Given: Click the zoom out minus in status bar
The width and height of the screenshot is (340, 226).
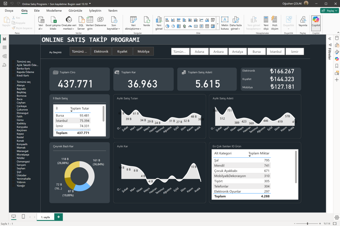Looking at the screenshot, I should [x=294, y=223].
